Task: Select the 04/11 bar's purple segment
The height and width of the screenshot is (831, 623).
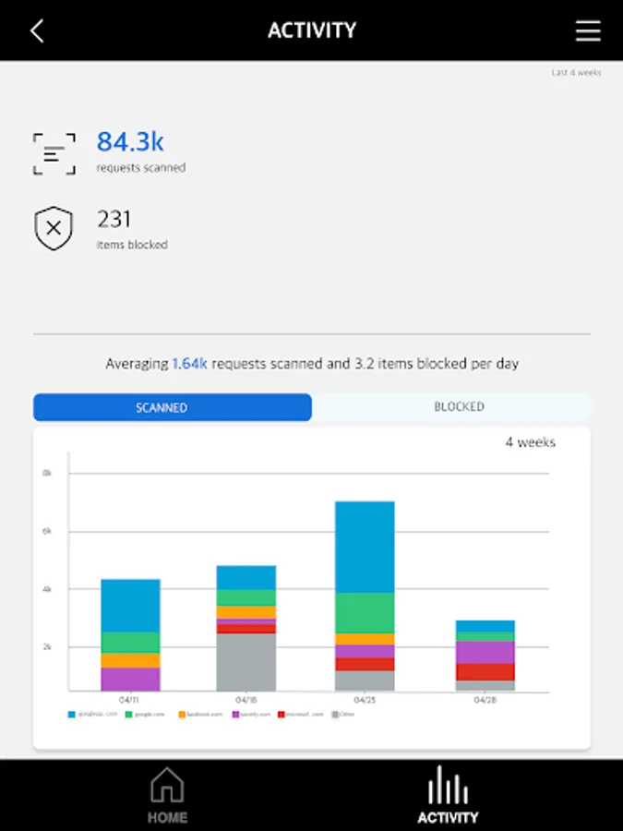Action: [130, 680]
